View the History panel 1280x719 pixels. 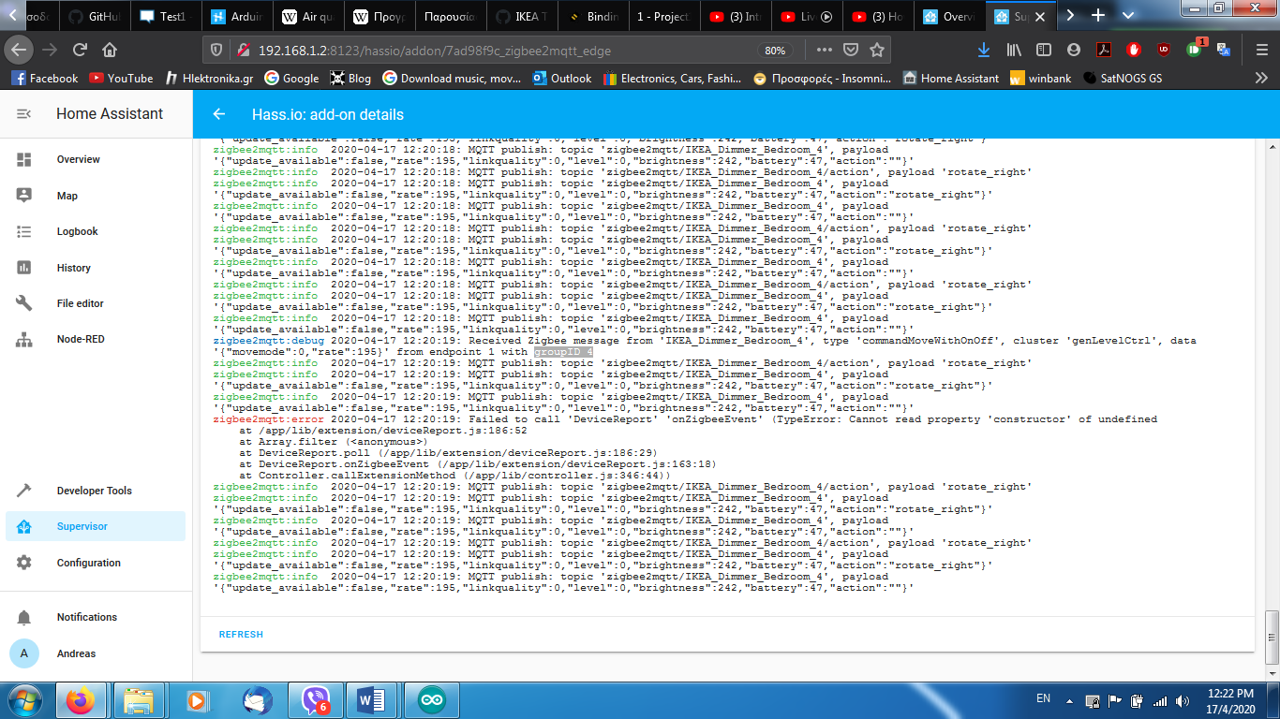coord(73,268)
